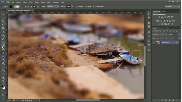
Task: Select the Hand tool
Action: point(3,77)
